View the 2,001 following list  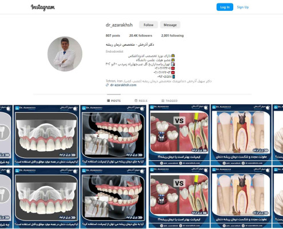point(172,35)
